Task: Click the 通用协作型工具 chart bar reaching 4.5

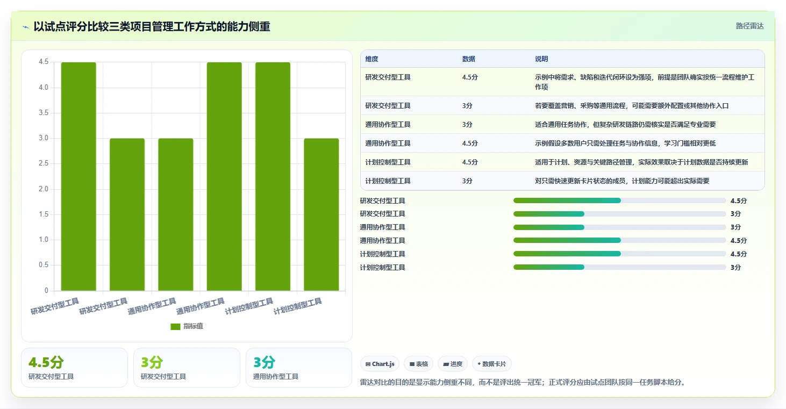Action: (224, 176)
